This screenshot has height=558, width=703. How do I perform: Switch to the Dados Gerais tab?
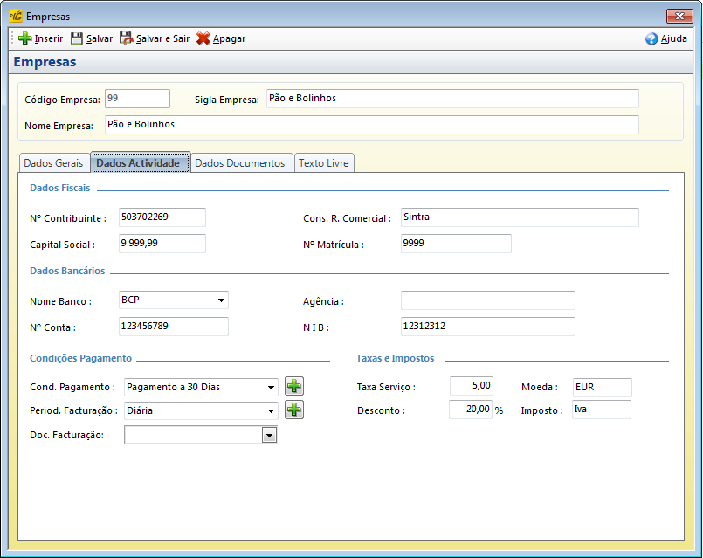[x=53, y=163]
